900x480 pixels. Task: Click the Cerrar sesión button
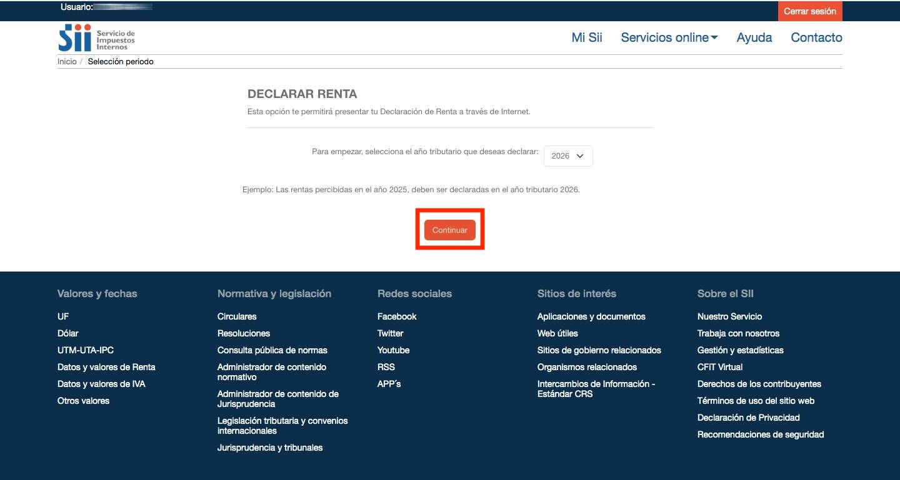click(809, 11)
